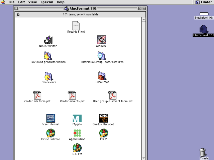The width and height of the screenshot is (214, 160).
Task: Open the Apple menu
Action: click(3, 2)
